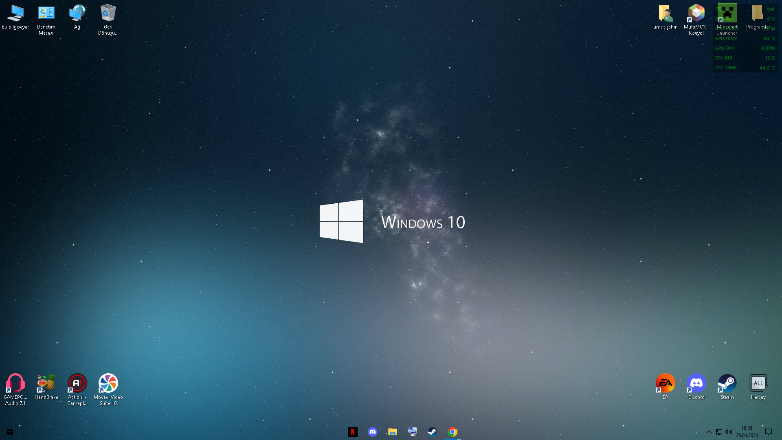
Task: Launch Steam from the desktop shortcut
Action: click(727, 387)
